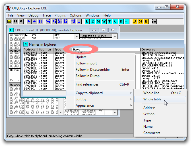Click the Execute till return icon

(x=73, y=21)
